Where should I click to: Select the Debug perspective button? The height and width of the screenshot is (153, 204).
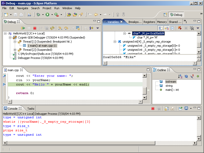(176, 15)
